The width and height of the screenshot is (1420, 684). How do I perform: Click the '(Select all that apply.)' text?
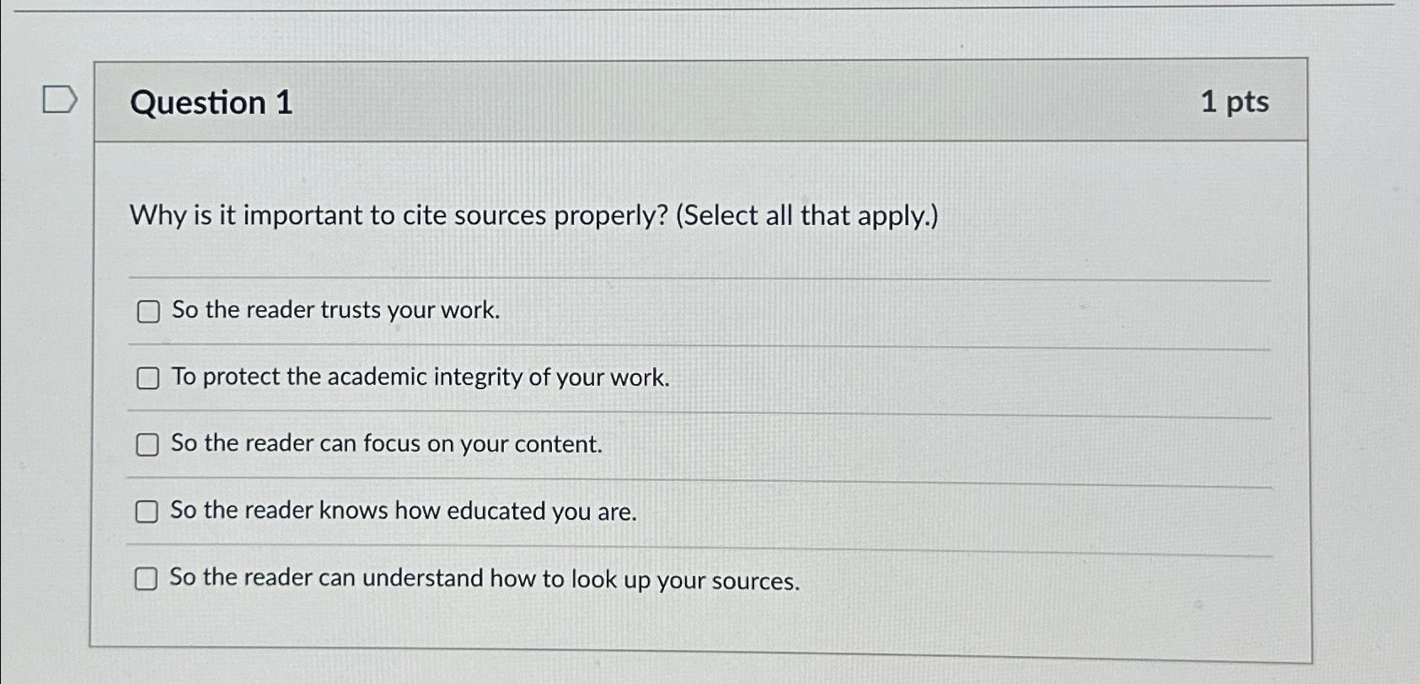pyautogui.click(x=807, y=216)
